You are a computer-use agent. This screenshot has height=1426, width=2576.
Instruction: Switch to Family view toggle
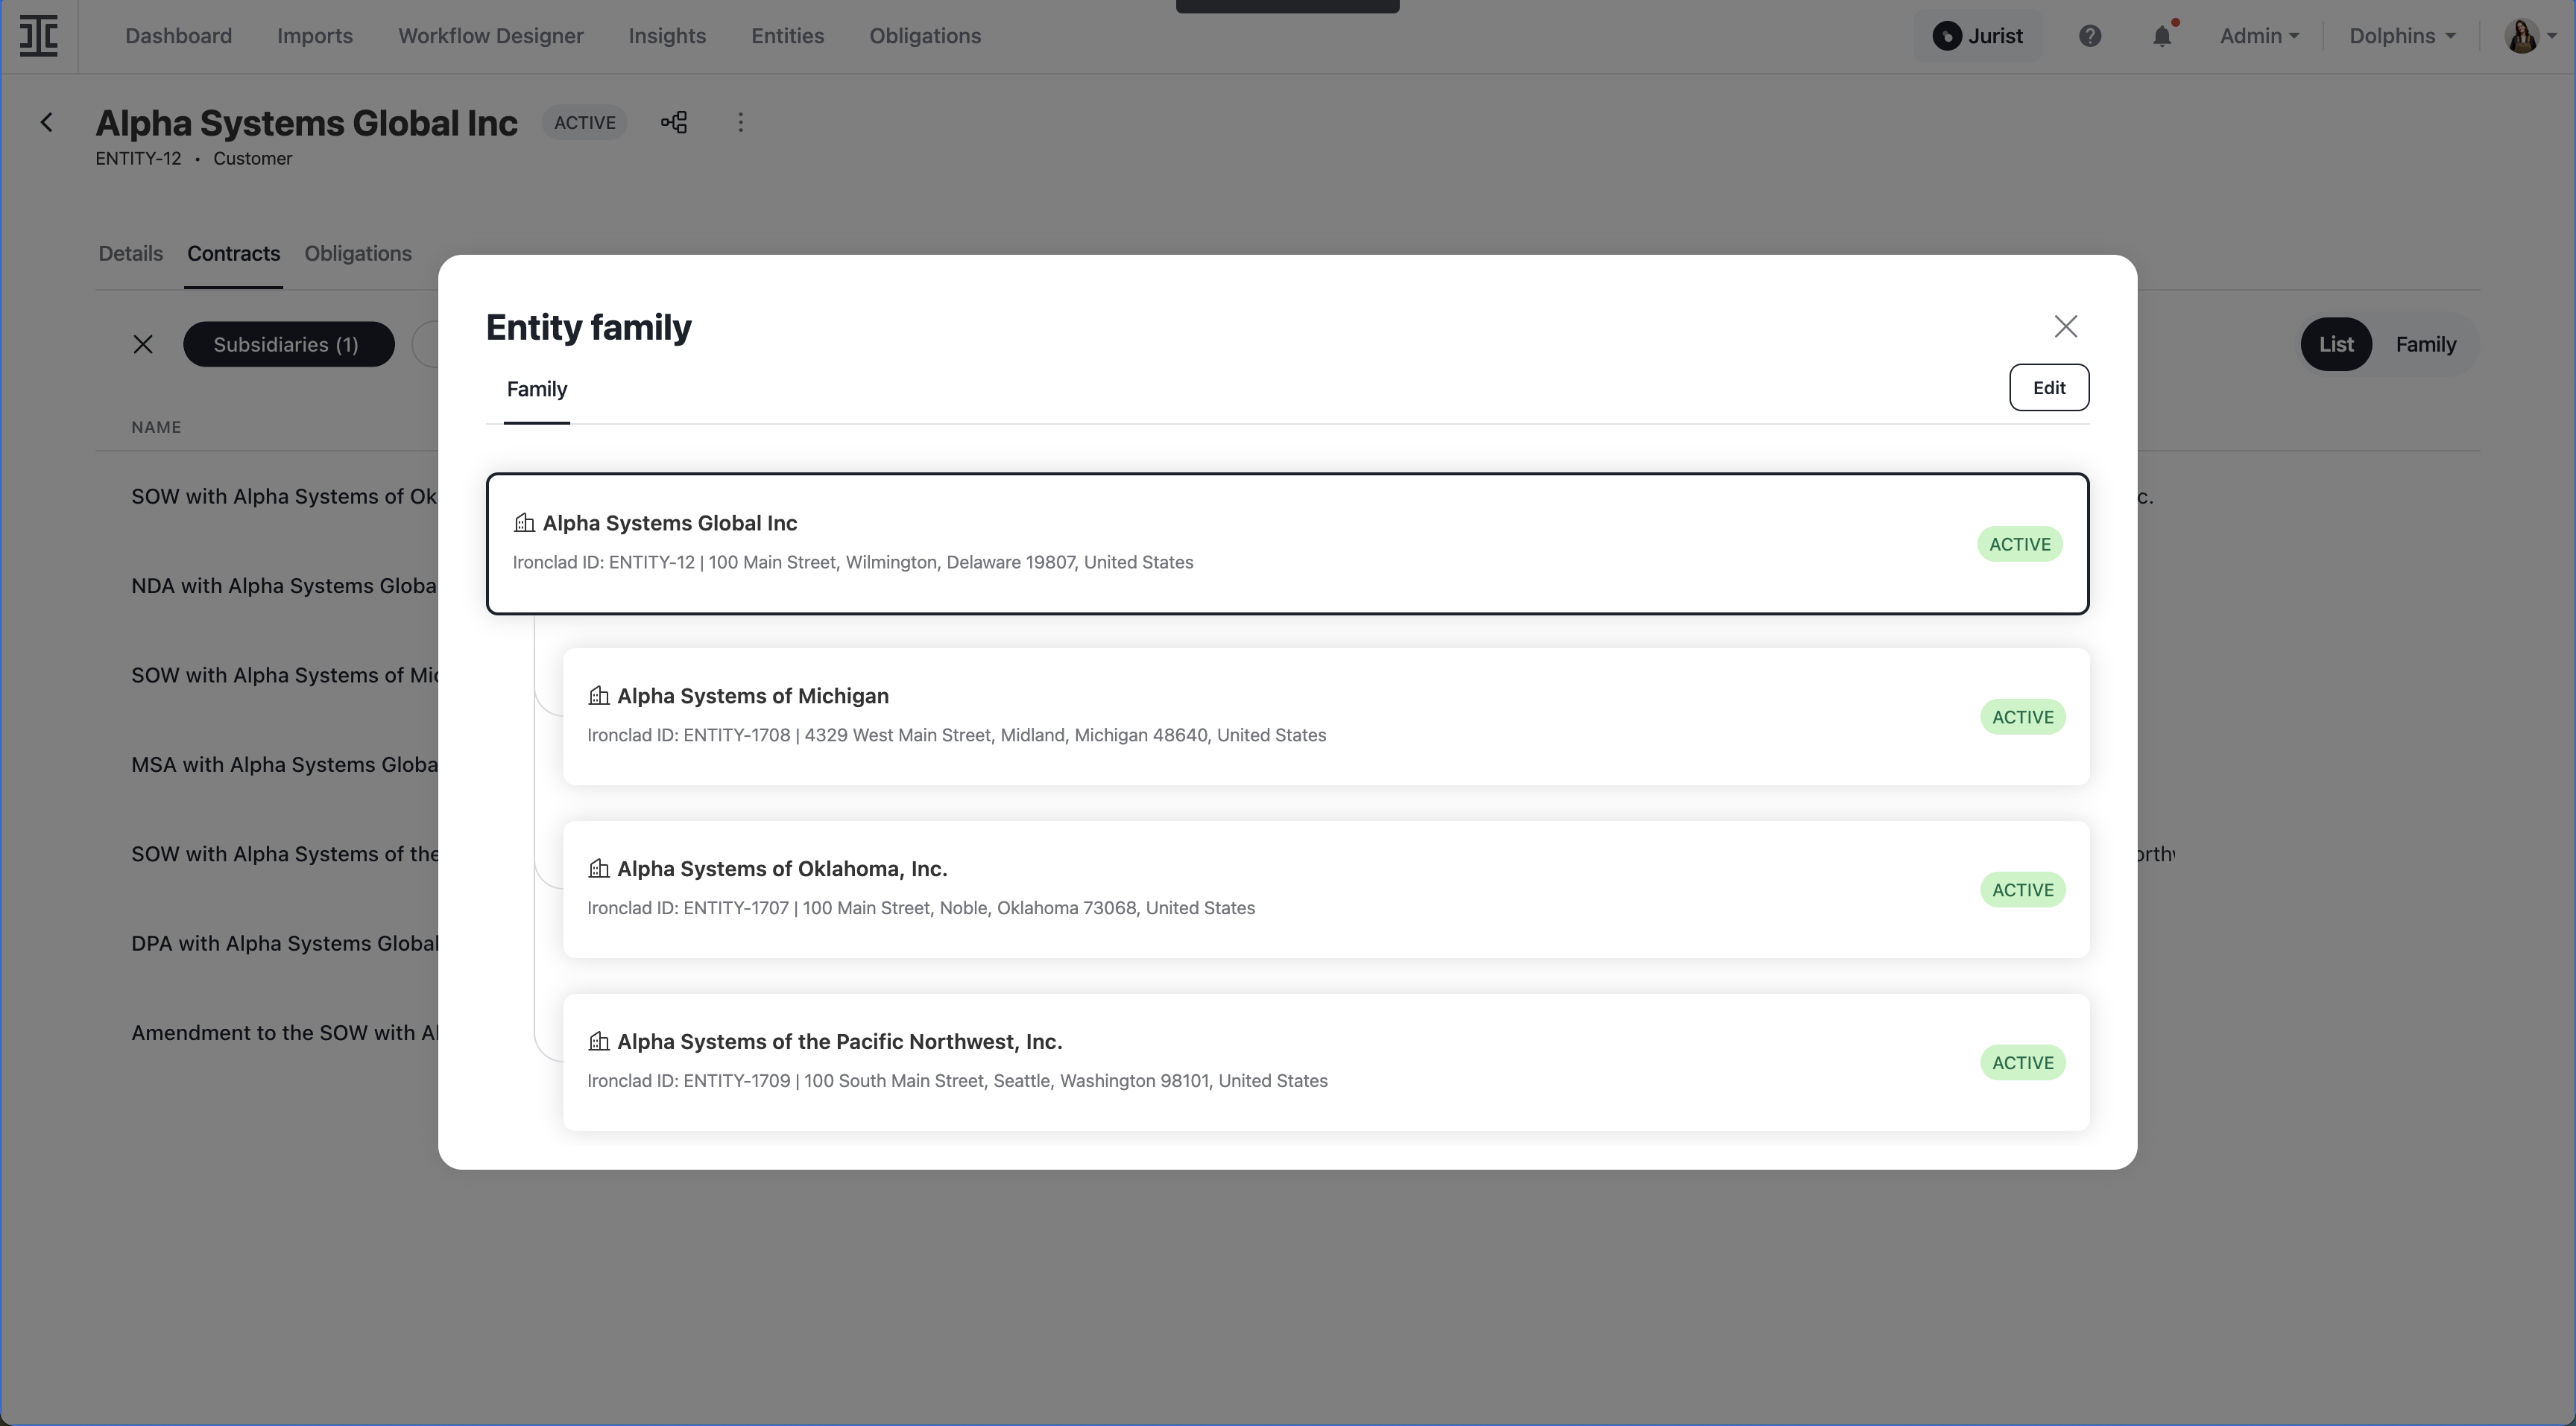2425,343
